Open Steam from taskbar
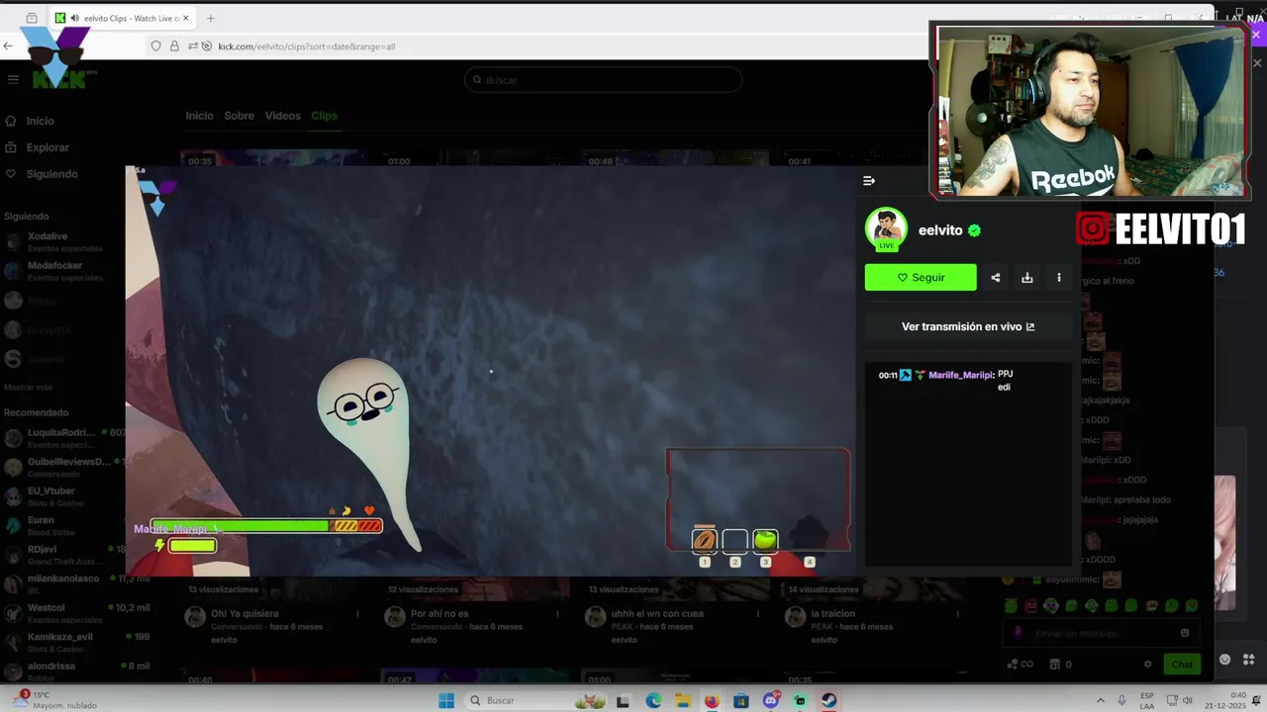1267x712 pixels. point(829,700)
